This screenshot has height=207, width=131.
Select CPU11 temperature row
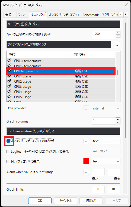click(61, 61)
